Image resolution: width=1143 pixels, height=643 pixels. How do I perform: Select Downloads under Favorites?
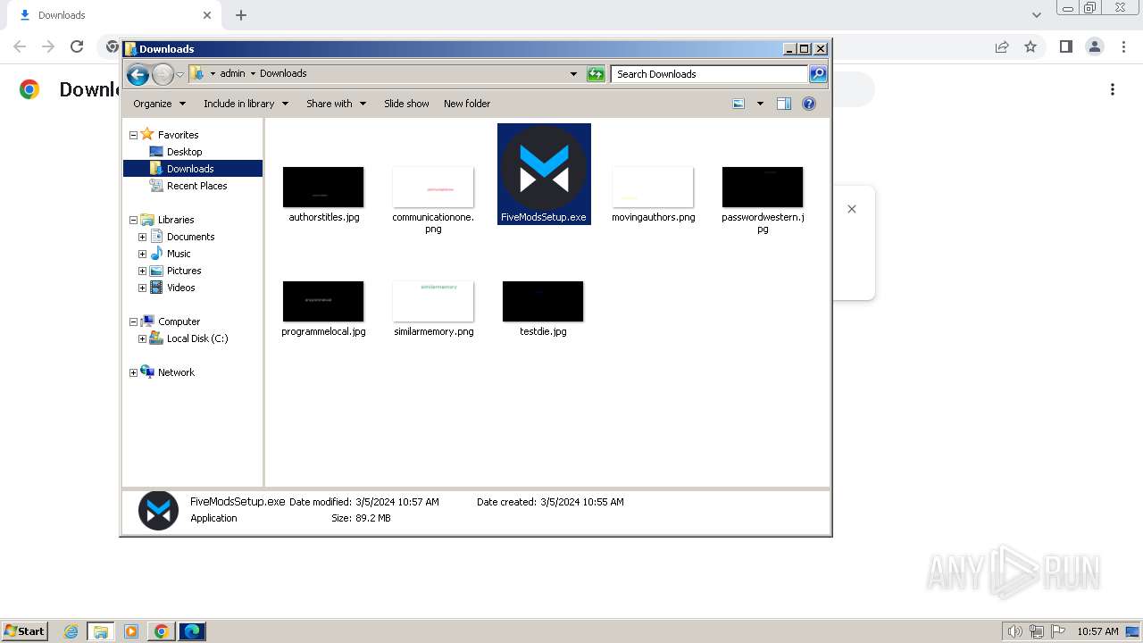[192, 169]
